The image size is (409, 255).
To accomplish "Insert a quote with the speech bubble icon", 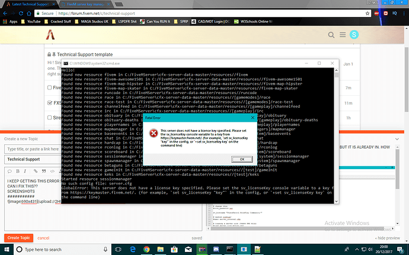I will [x=9, y=171].
